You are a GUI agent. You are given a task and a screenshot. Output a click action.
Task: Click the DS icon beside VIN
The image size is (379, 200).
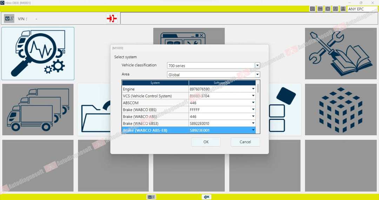tap(9, 19)
